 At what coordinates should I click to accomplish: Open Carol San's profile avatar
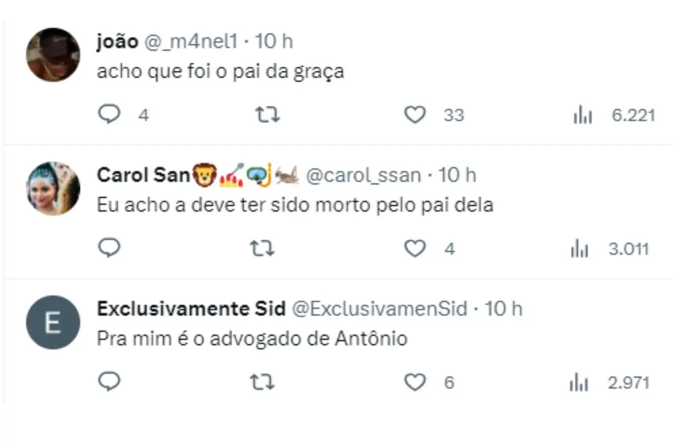53,188
